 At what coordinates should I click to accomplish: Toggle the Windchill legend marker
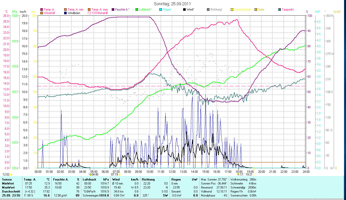click(42, 13)
